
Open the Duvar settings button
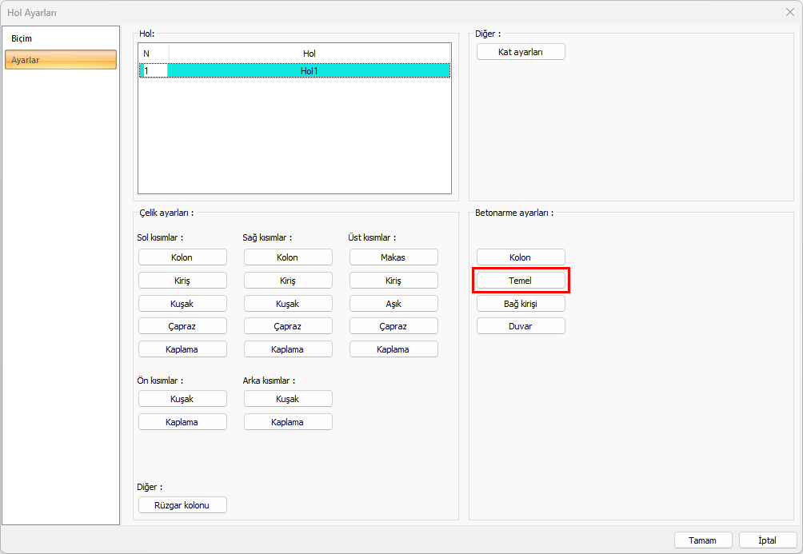tap(521, 326)
